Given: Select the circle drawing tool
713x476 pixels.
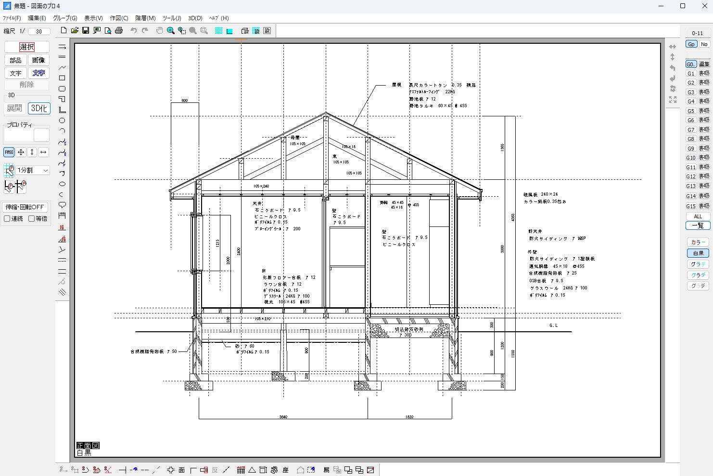Looking at the screenshot, I should coord(62,121).
